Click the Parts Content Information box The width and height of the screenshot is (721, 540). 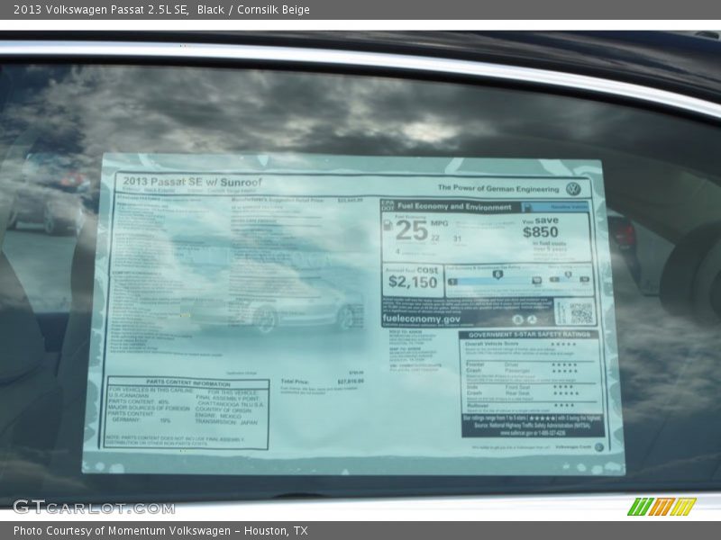pos(187,413)
